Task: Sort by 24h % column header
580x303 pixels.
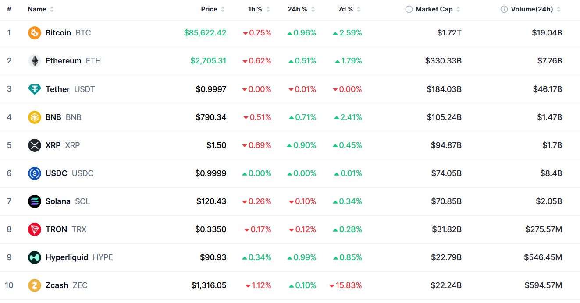Action: click(302, 9)
